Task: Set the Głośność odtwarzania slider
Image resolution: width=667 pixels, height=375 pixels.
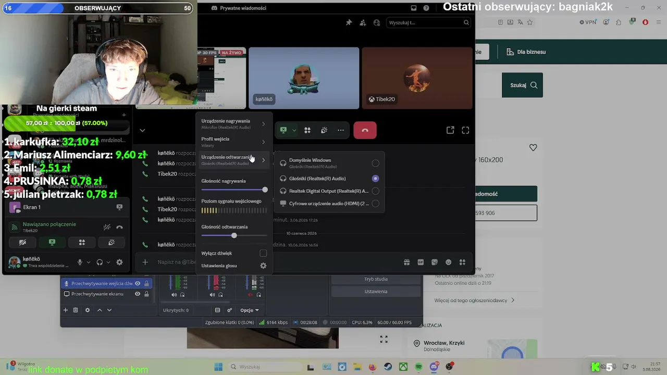Action: point(234,236)
